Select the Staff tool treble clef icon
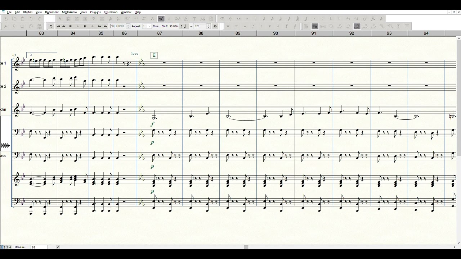This screenshot has width=461, height=259. click(x=68, y=19)
